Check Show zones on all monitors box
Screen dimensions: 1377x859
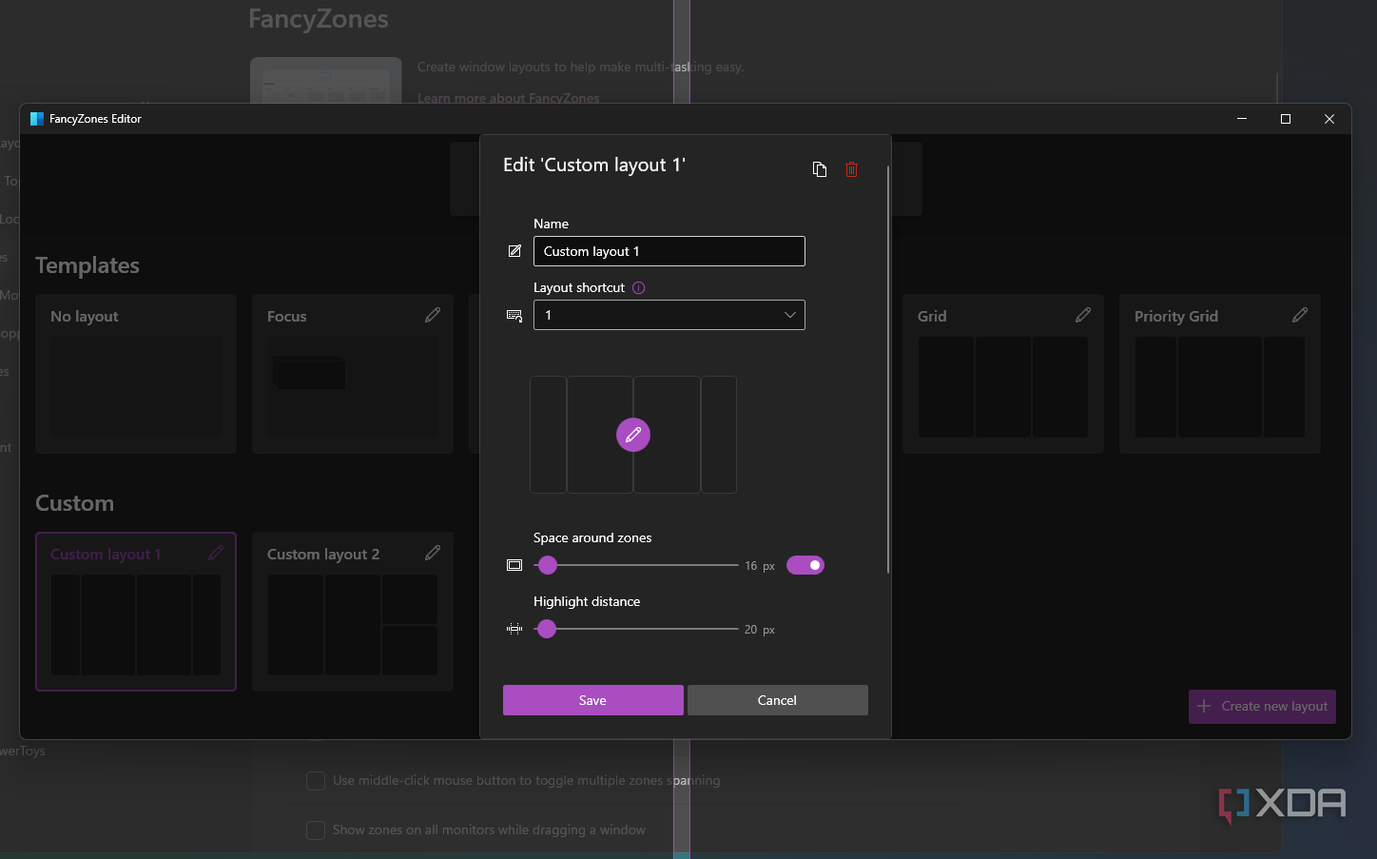click(x=316, y=830)
